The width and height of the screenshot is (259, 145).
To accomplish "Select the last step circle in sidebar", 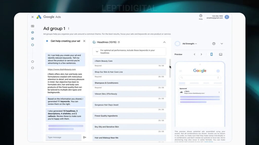I will pos(33,68).
